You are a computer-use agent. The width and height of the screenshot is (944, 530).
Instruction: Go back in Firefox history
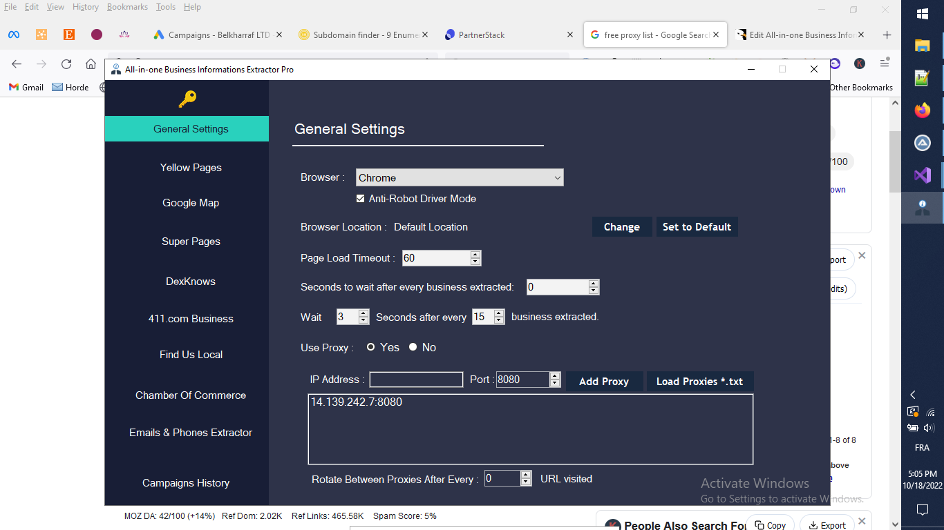[17, 63]
